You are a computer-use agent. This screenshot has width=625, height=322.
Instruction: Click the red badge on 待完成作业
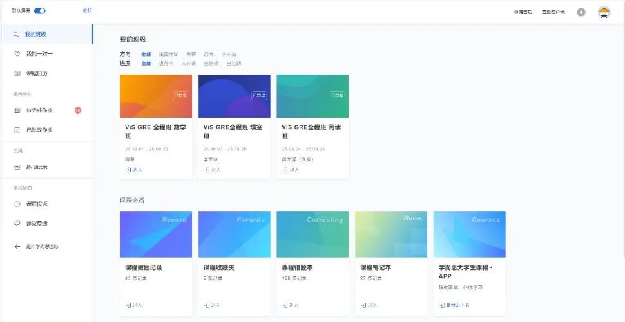click(x=78, y=110)
